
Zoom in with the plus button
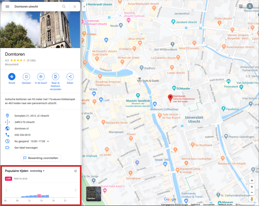252,187
